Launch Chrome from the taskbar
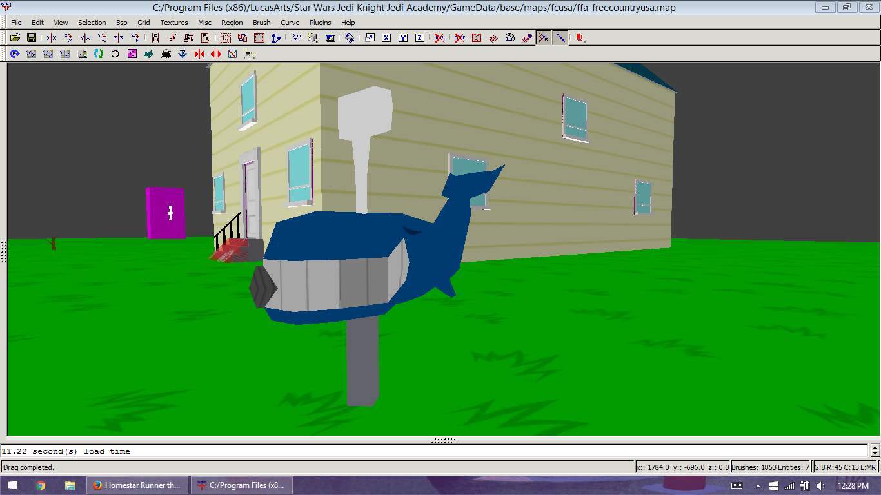This screenshot has height=495, width=881. click(41, 485)
